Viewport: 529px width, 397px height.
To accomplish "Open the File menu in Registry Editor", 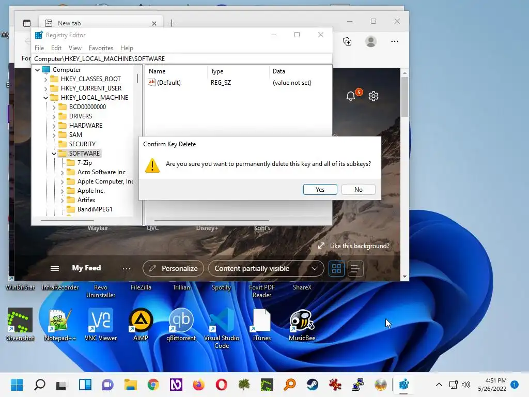I will pyautogui.click(x=39, y=48).
